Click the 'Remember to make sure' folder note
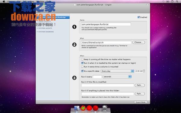Viewport: 181px width, 113px height. point(106,97)
